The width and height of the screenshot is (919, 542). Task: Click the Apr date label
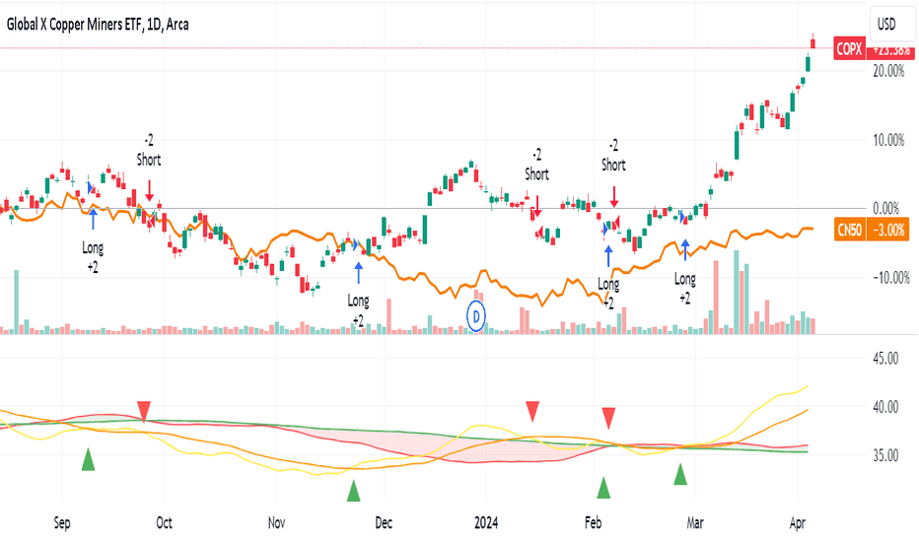[x=797, y=522]
